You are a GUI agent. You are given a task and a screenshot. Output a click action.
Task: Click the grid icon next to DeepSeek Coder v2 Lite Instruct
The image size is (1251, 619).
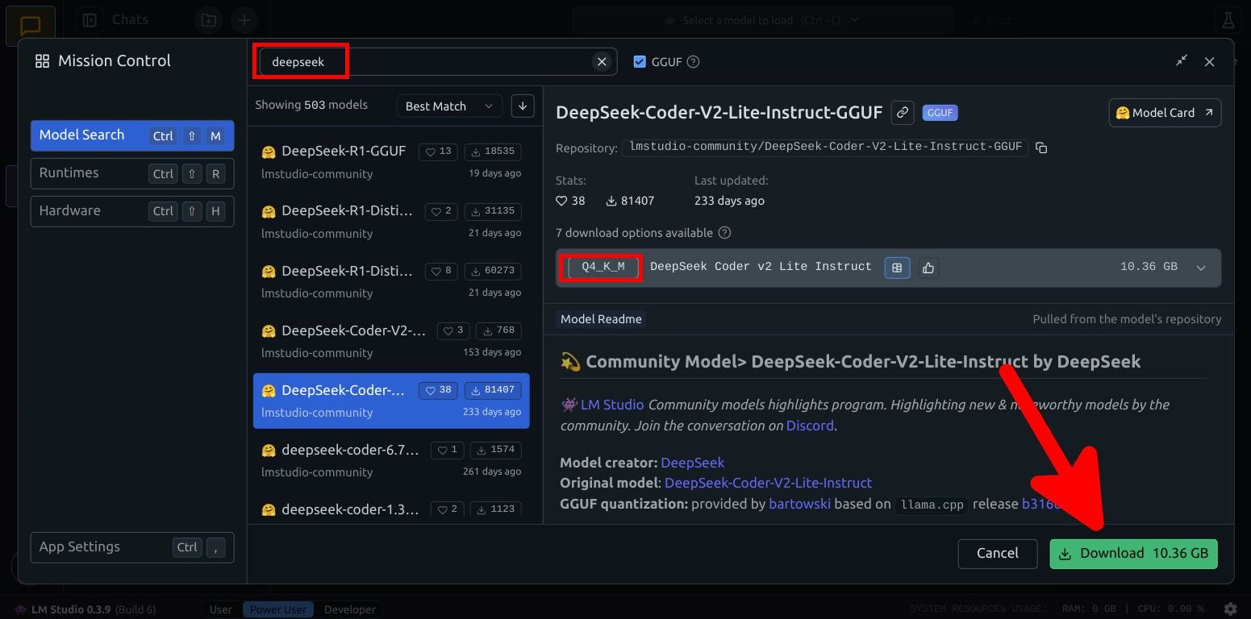[x=897, y=268]
